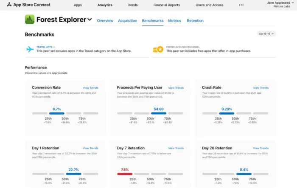The width and height of the screenshot is (297, 188).
Task: Switch to the Overview tab
Action: pyautogui.click(x=105, y=21)
